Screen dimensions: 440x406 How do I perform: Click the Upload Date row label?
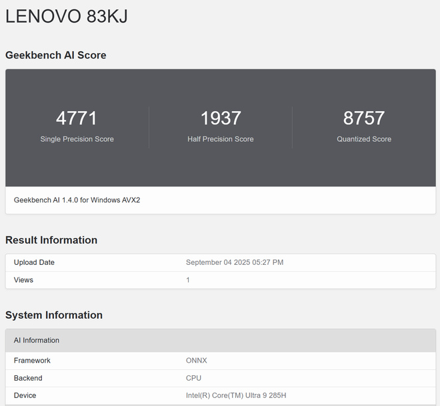[34, 262]
